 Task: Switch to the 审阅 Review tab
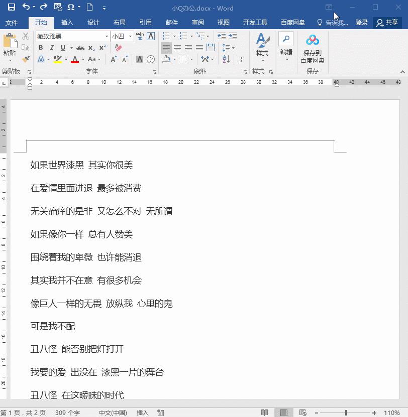coord(198,23)
